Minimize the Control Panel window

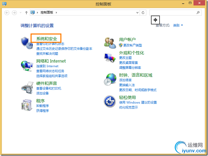(183, 3)
